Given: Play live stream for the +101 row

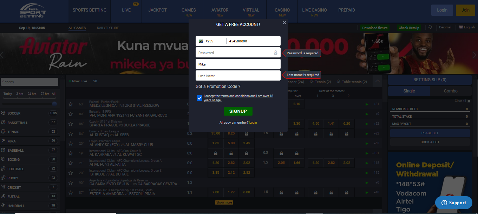Looking at the screenshot, I should 367,153.
